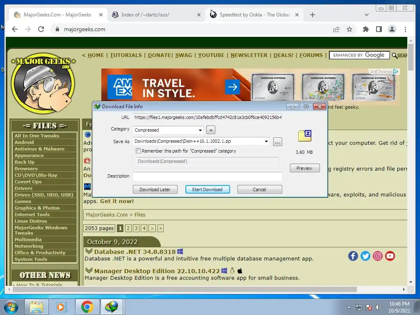The width and height of the screenshot is (420, 315).
Task: Go to page 2 of files
Action: 128,228
